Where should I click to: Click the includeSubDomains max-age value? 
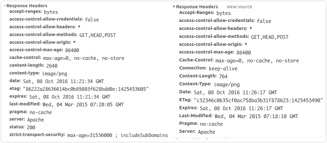click(x=117, y=135)
